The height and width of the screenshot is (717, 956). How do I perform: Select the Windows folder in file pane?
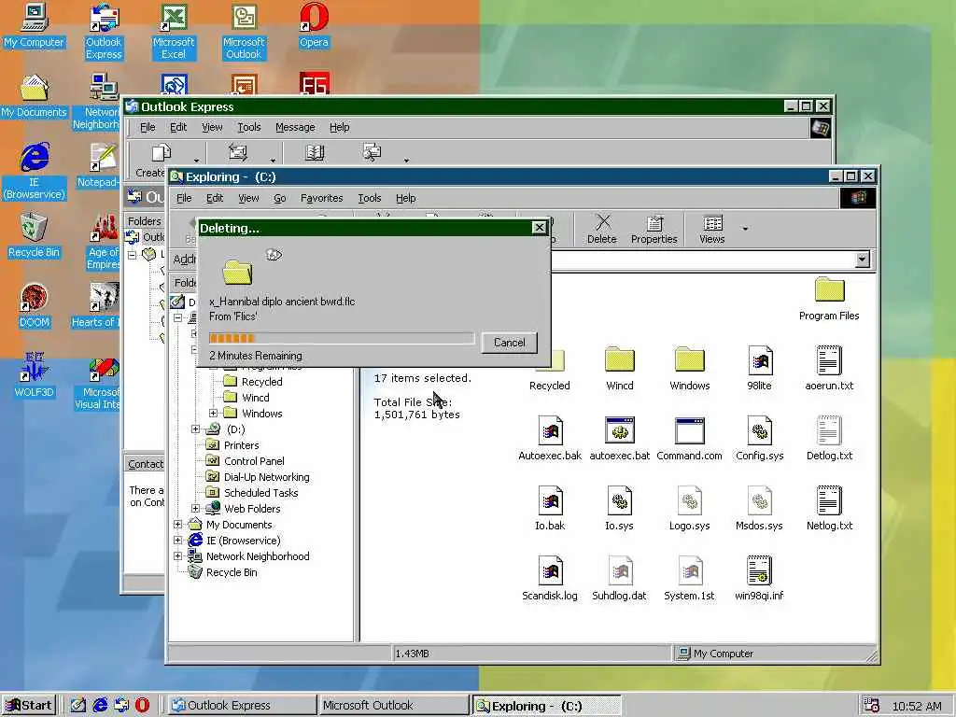coord(690,369)
